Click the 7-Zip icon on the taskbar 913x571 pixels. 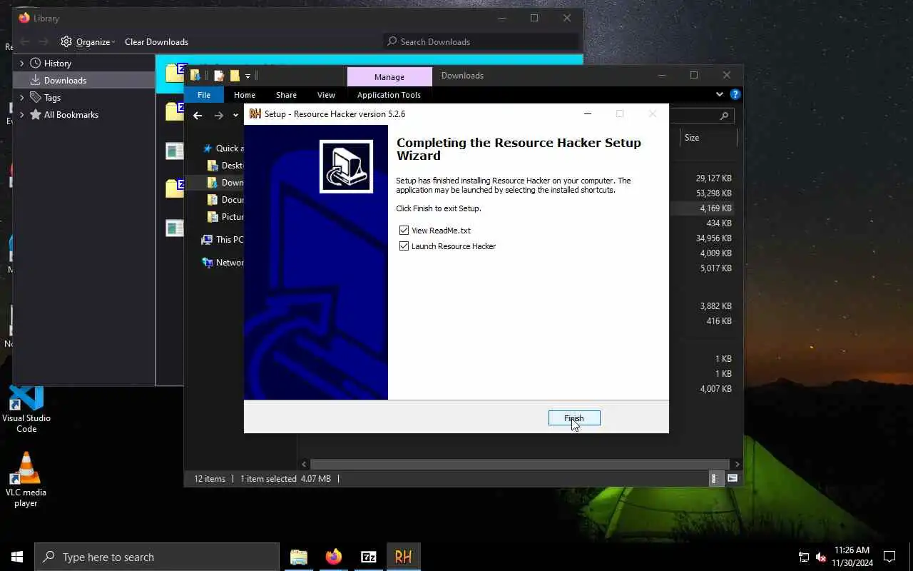[x=369, y=557]
